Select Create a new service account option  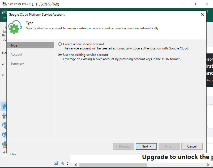pos(60,44)
